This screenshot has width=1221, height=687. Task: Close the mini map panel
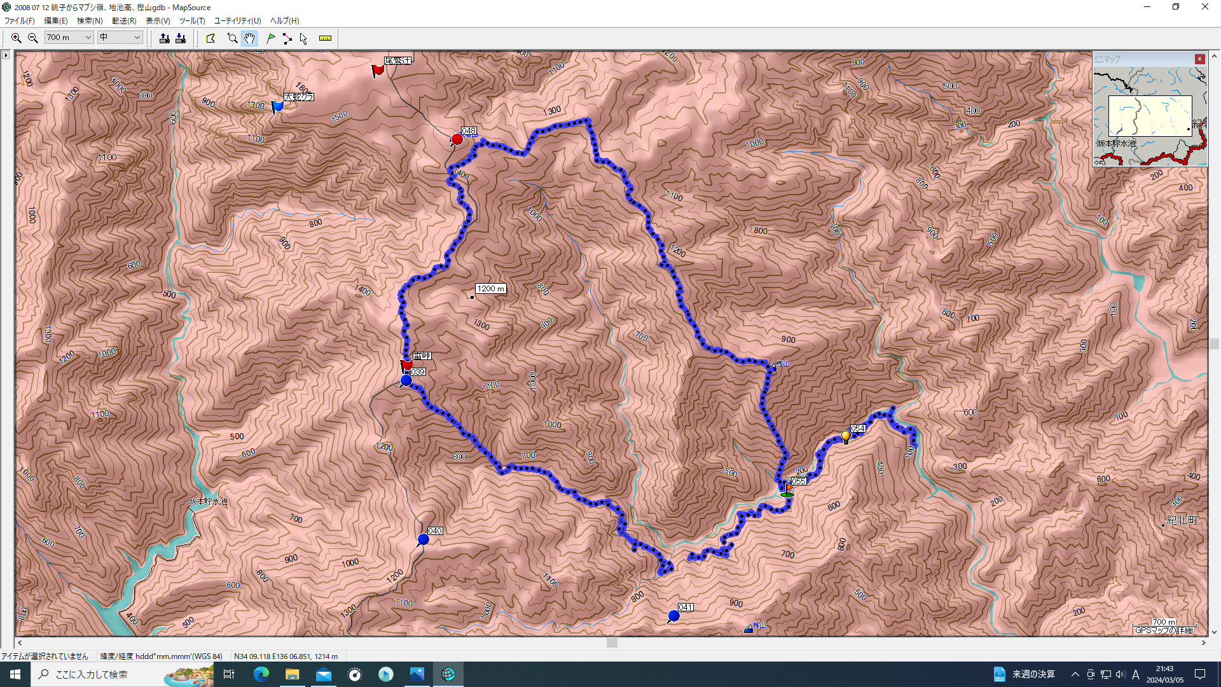coord(1199,59)
